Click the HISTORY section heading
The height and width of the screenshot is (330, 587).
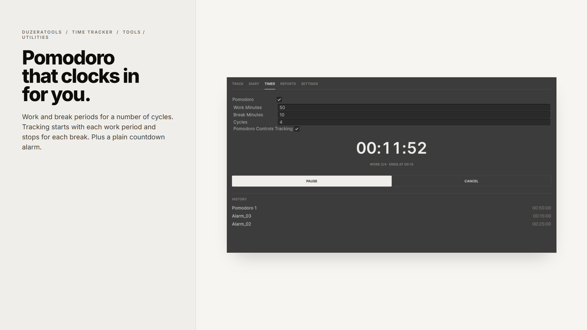239,199
